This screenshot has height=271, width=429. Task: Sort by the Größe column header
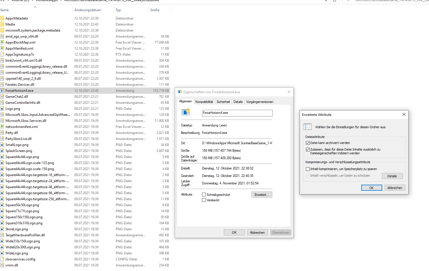tap(160, 10)
